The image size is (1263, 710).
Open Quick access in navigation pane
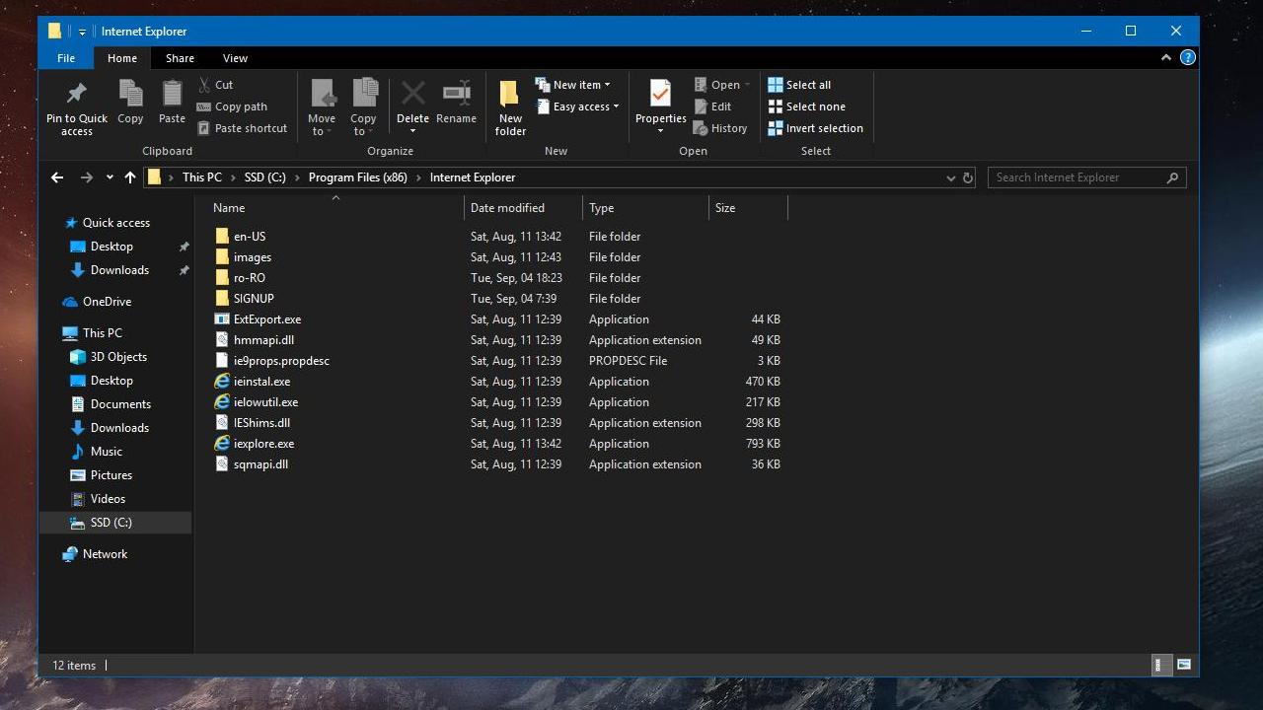pyautogui.click(x=115, y=223)
